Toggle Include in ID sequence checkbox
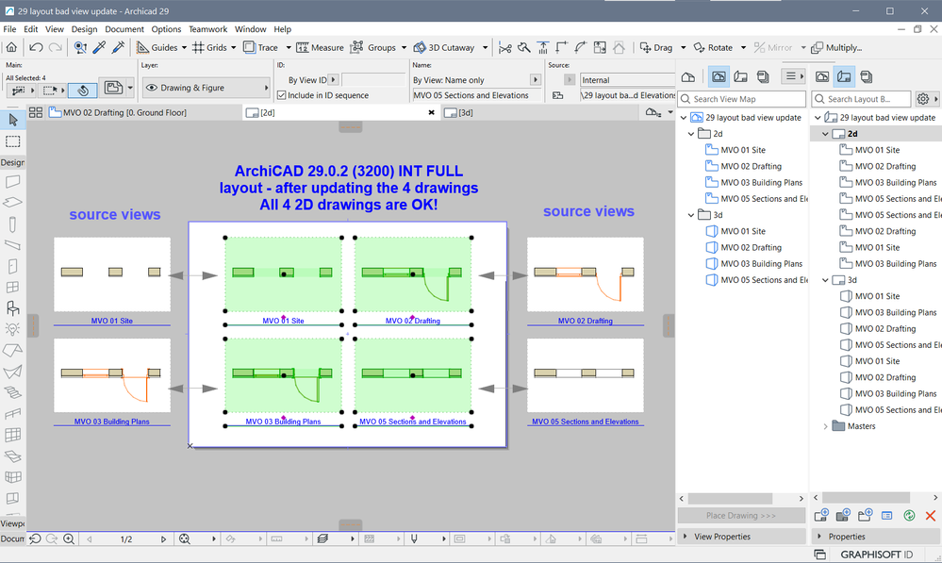 [281, 95]
